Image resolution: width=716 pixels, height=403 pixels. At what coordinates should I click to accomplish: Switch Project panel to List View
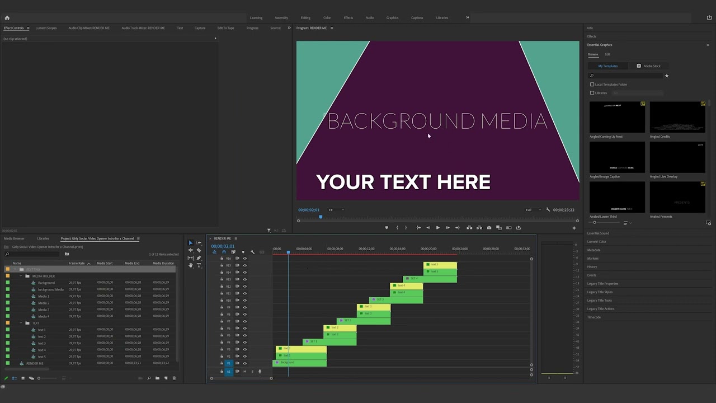15,378
